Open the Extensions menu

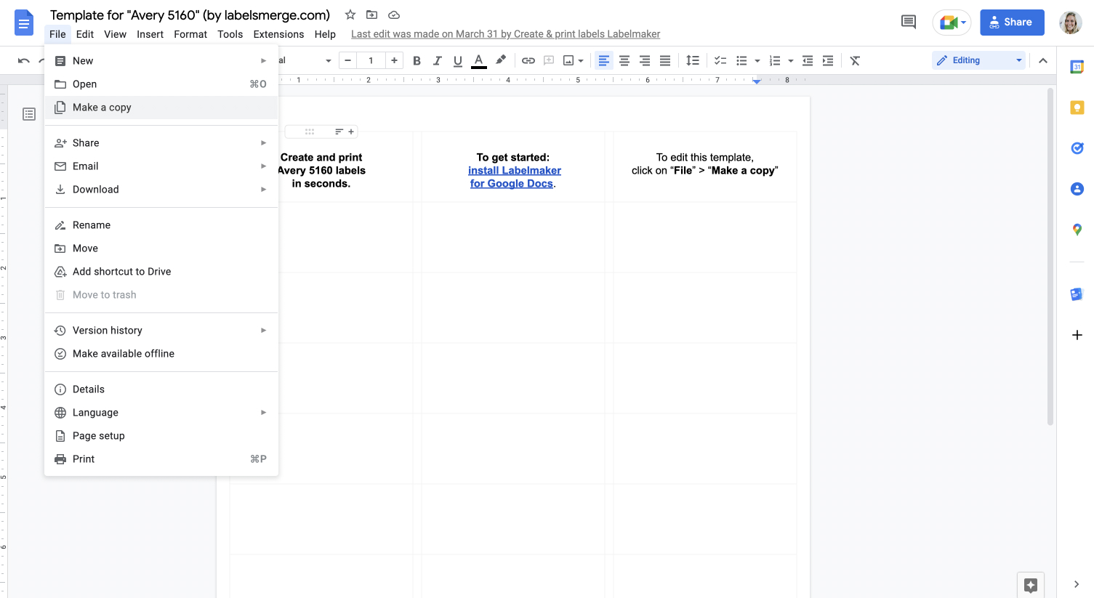point(278,34)
